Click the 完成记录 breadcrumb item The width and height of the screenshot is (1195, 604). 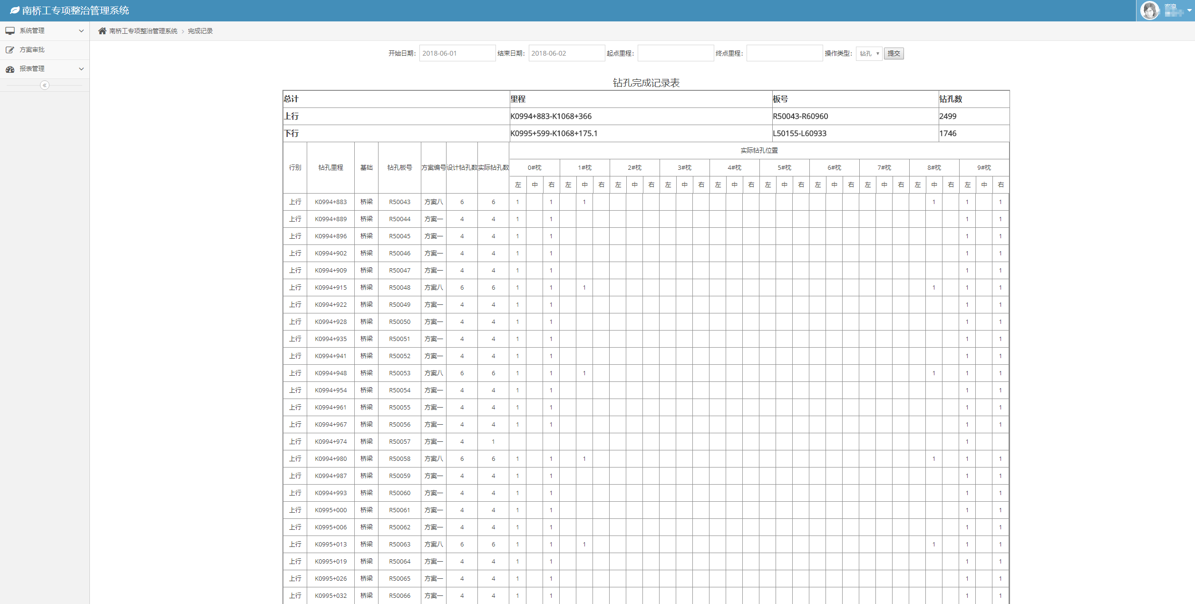200,31
